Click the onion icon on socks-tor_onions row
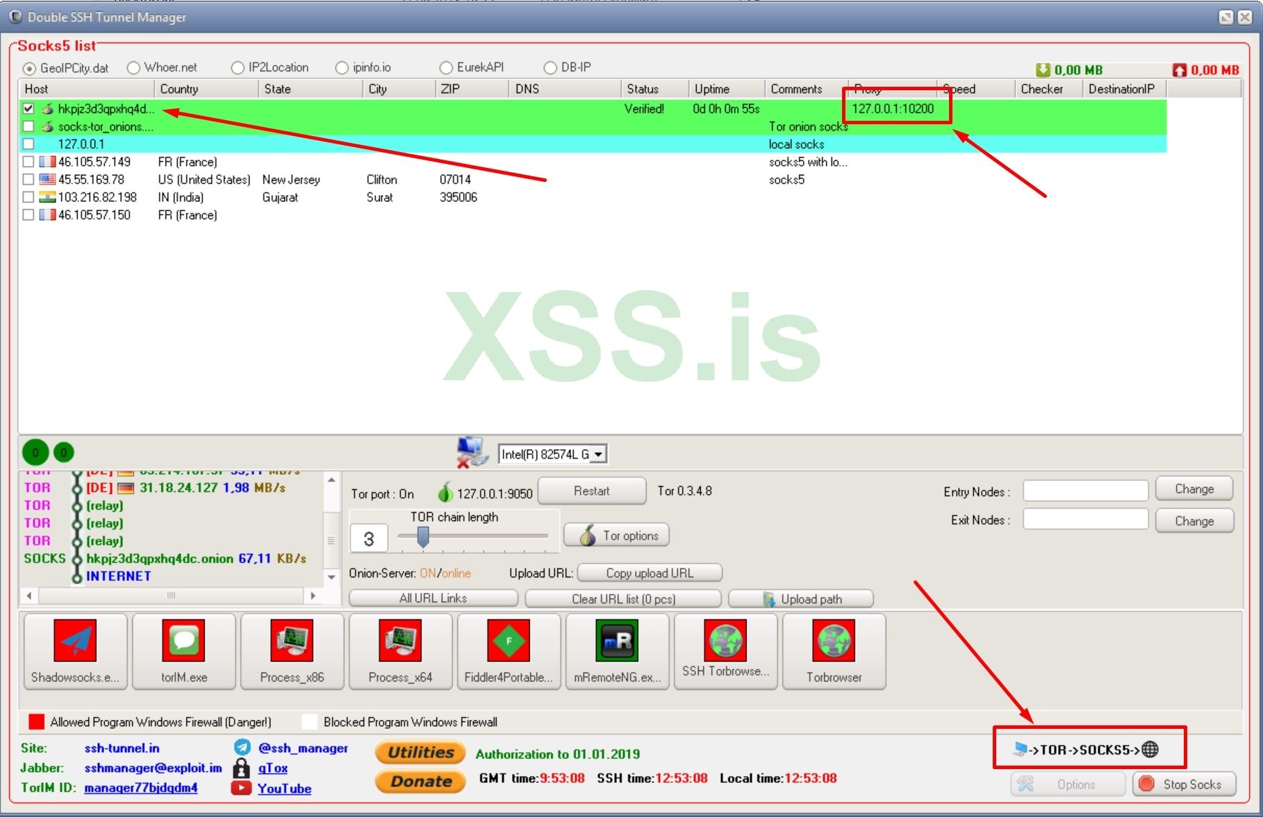 point(48,126)
